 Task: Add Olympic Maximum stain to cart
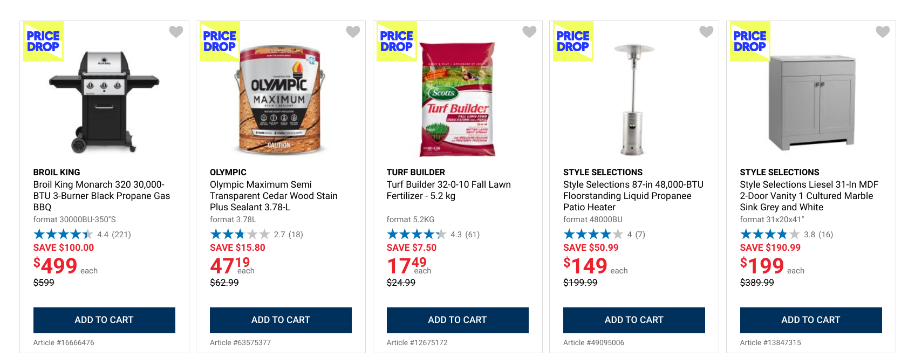[281, 320]
